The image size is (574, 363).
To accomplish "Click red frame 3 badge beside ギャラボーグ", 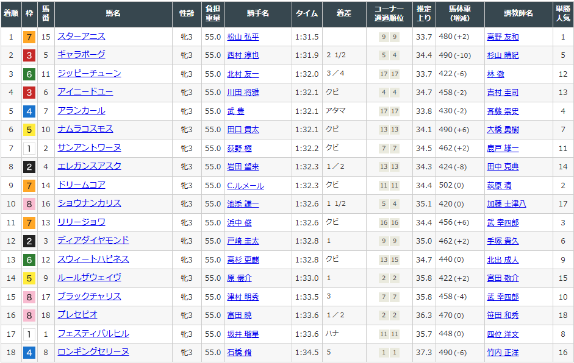I will coord(29,55).
